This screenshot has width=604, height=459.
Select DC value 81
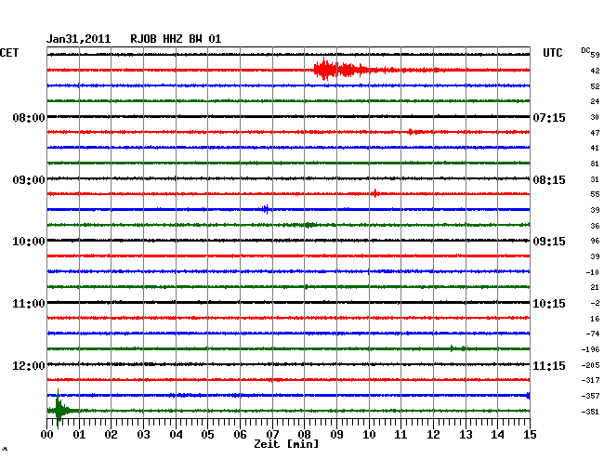point(595,164)
